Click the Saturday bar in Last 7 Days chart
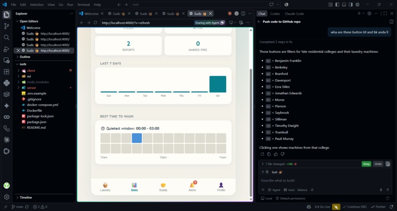Image resolution: width=397 pixels, height=211 pixels. point(218,84)
